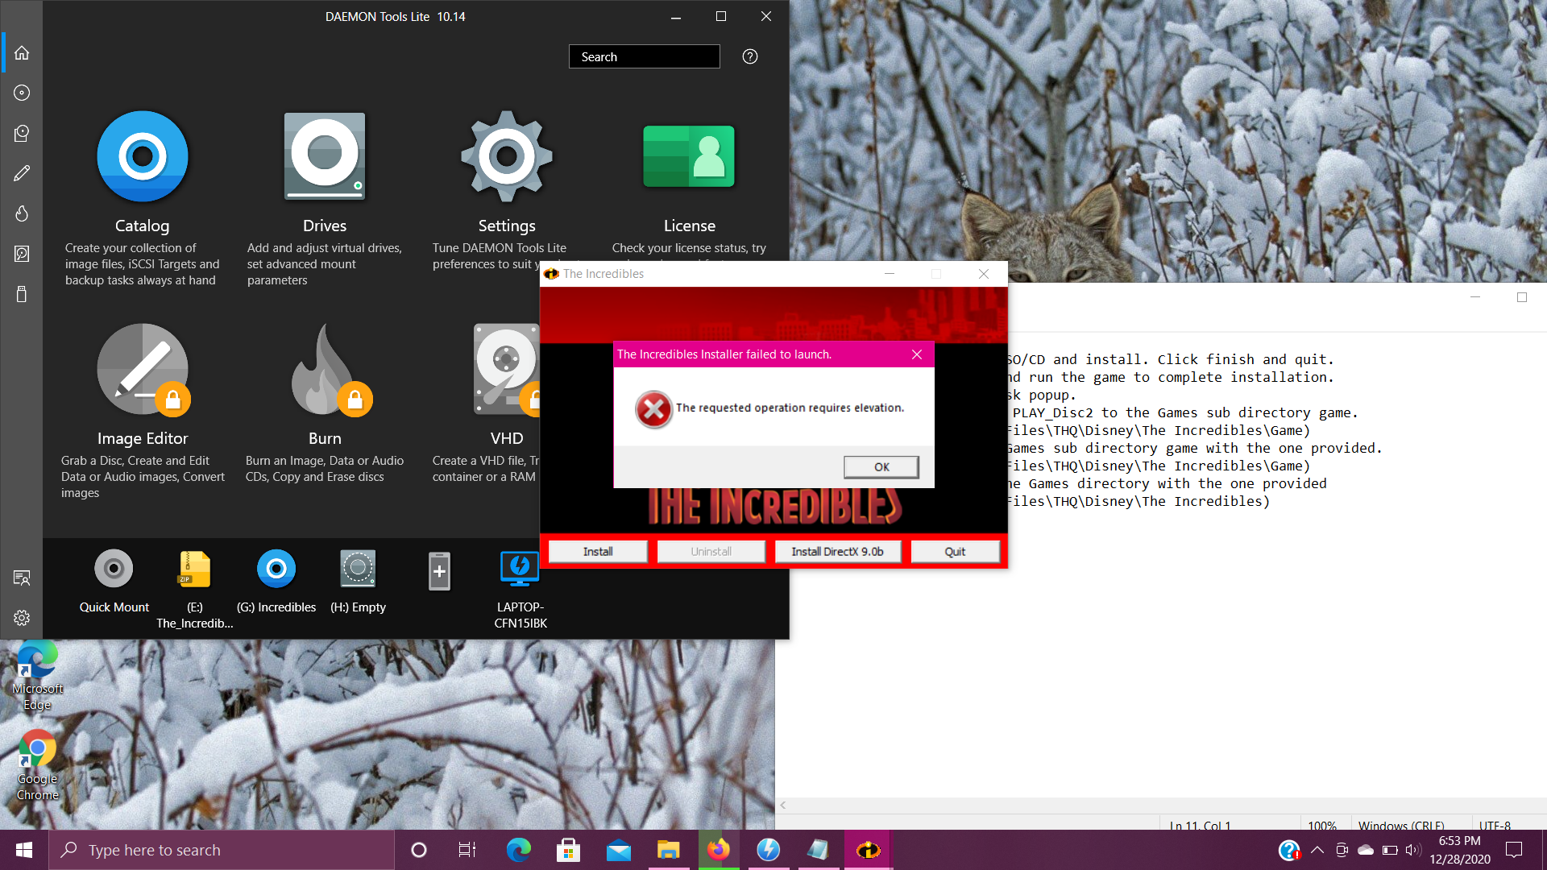The height and width of the screenshot is (870, 1547).
Task: Open the pencil Image Editor sidebar icon
Action: (22, 173)
